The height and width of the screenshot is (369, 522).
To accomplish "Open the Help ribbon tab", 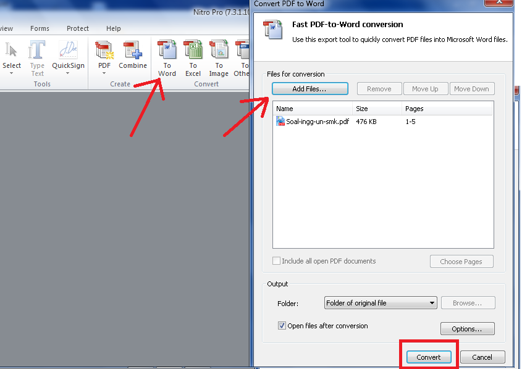I will (x=114, y=28).
